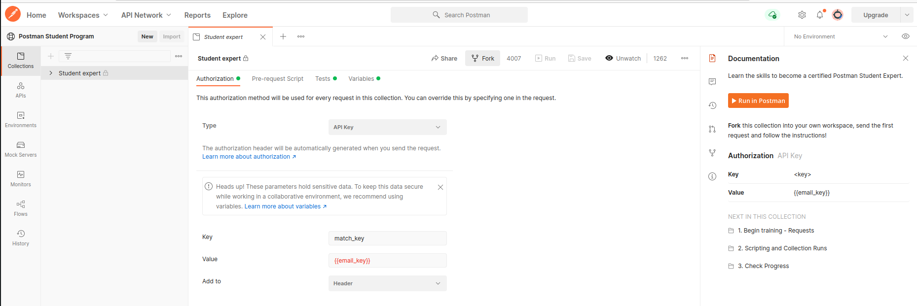The height and width of the screenshot is (306, 917).
Task: Open the Collection info pane icon
Action: click(712, 176)
